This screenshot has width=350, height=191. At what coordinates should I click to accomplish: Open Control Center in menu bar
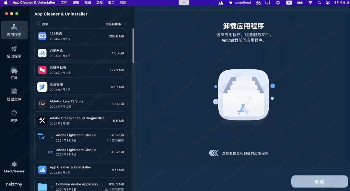click(328, 3)
